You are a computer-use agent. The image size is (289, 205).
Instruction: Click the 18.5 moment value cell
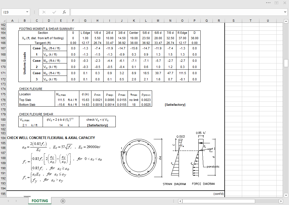[146, 73]
